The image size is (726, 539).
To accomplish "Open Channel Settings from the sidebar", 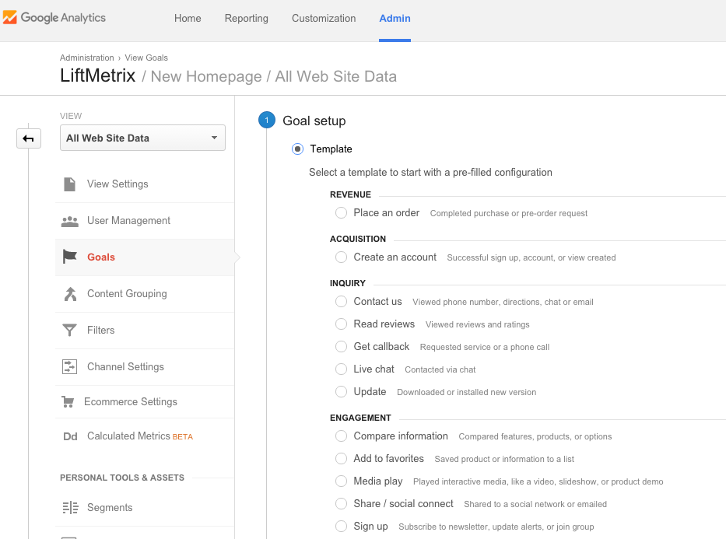I will coord(125,366).
